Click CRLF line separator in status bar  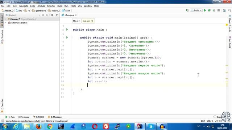pyautogui.click(x=210, y=121)
